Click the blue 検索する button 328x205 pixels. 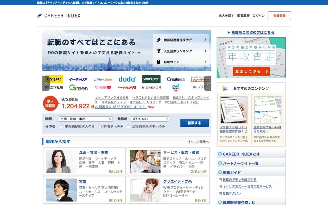(194, 123)
